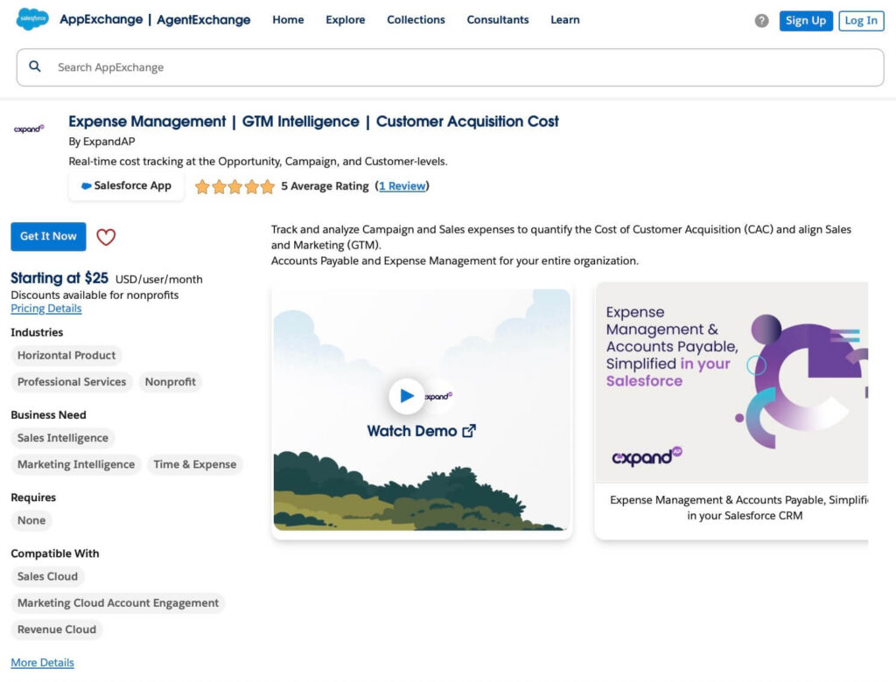Click the None requirement tag
This screenshot has width=896, height=682.
pyautogui.click(x=31, y=520)
